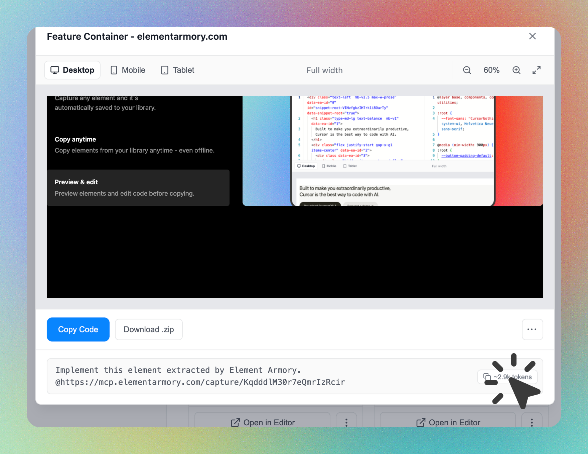Open the Full width selector
This screenshot has width=588, height=454.
pyautogui.click(x=324, y=70)
